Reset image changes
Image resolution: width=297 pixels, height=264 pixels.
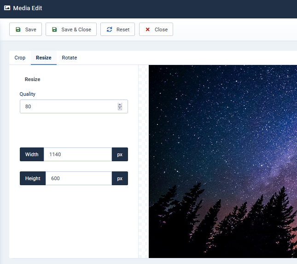click(x=117, y=29)
